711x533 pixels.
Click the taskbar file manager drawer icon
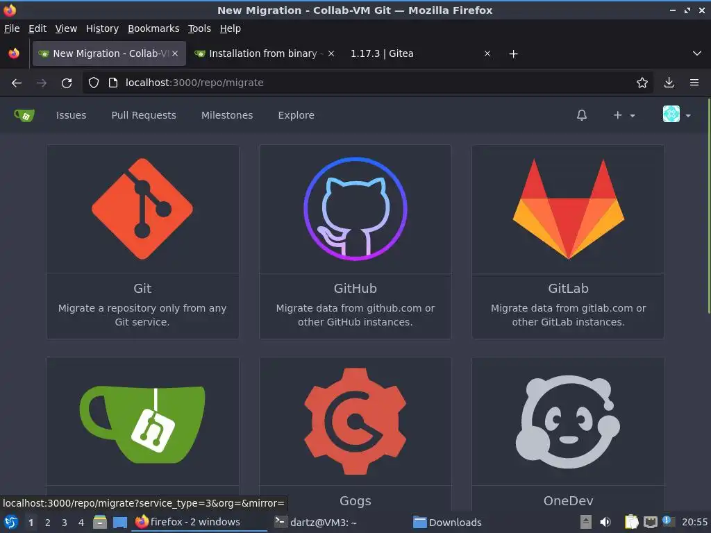pos(100,522)
